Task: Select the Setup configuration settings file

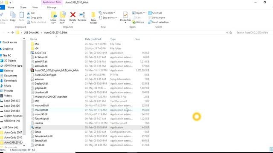Action: 90,132
